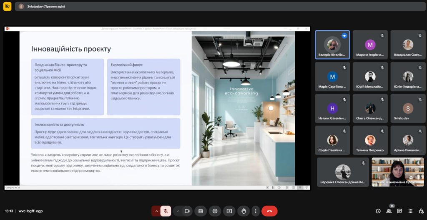Click the yellow Meet icon at top-left
The height and width of the screenshot is (220, 427).
[x=7, y=7]
